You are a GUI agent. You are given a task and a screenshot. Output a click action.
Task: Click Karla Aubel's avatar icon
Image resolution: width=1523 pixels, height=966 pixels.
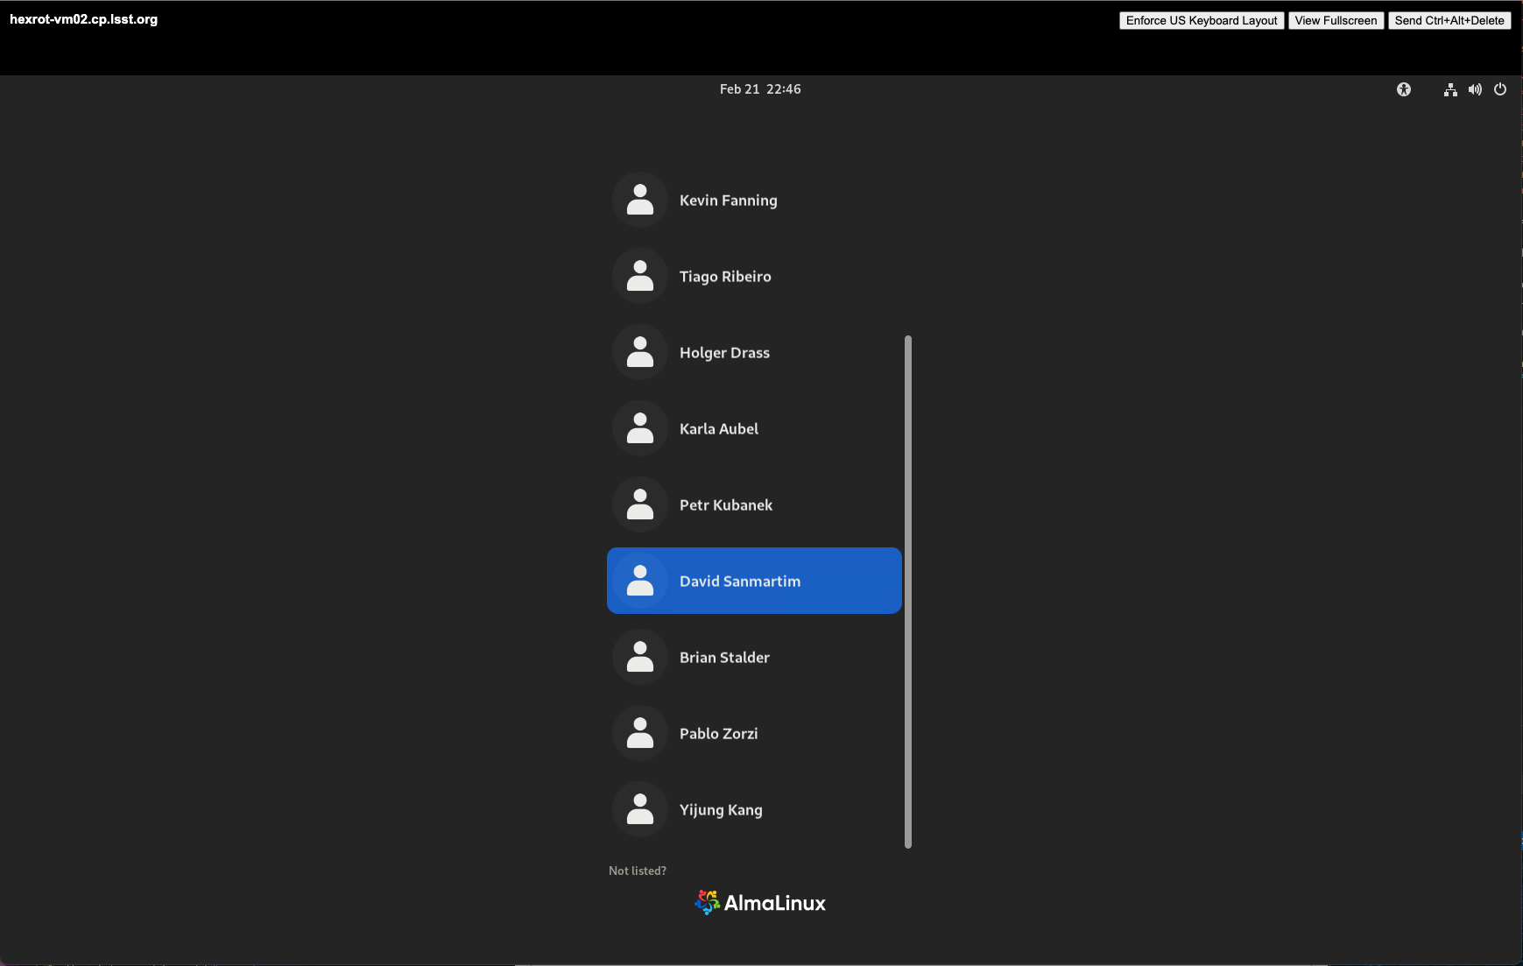click(x=640, y=428)
